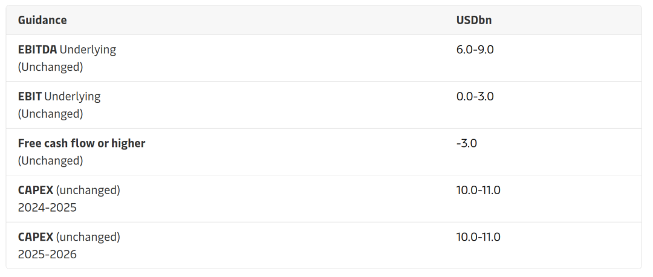This screenshot has height=277, width=653.
Task: Select the 10.0-11.0 value for CAPEX 2025-2026
Action: tap(478, 237)
